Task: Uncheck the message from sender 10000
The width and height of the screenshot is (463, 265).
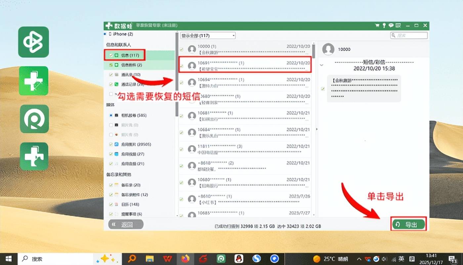Action: [181, 49]
